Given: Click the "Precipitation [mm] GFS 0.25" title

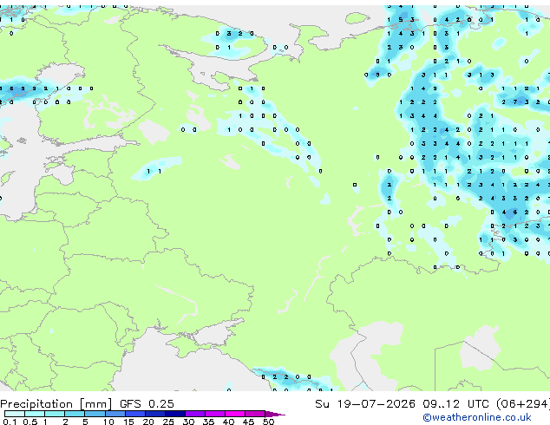Looking at the screenshot, I should click(x=87, y=404).
